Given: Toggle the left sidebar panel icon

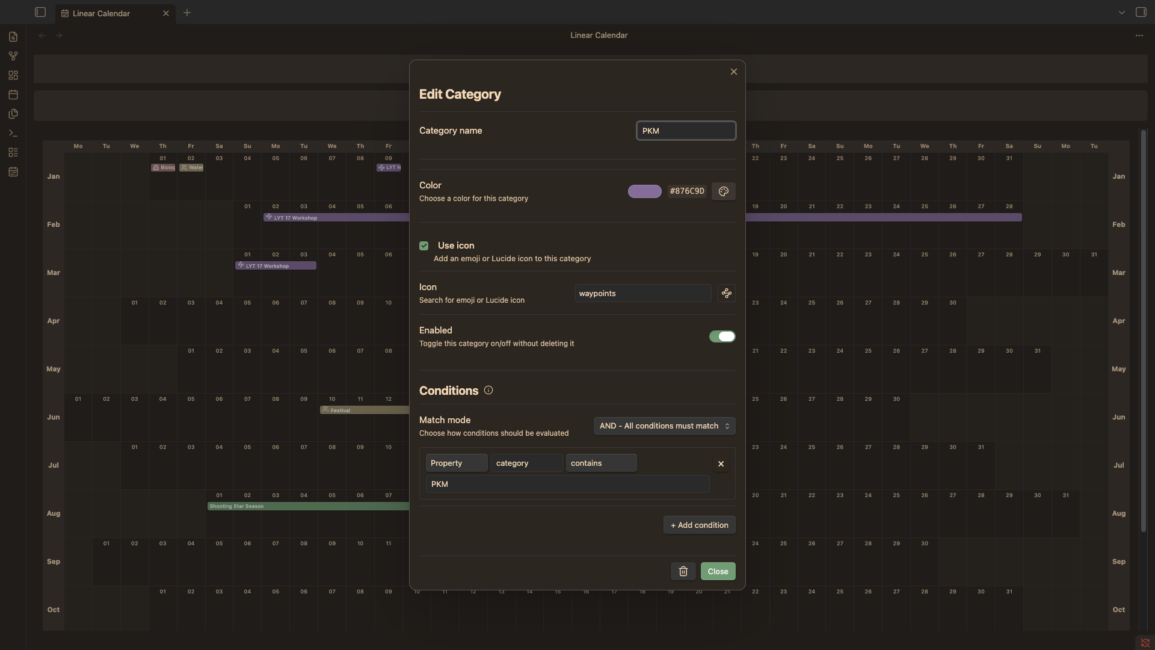Looking at the screenshot, I should (x=40, y=12).
